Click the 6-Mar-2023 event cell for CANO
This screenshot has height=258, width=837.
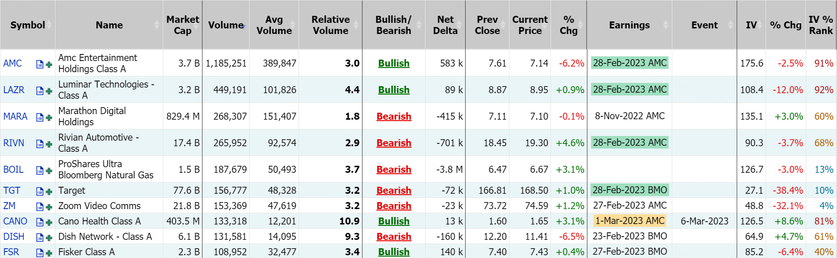click(704, 221)
